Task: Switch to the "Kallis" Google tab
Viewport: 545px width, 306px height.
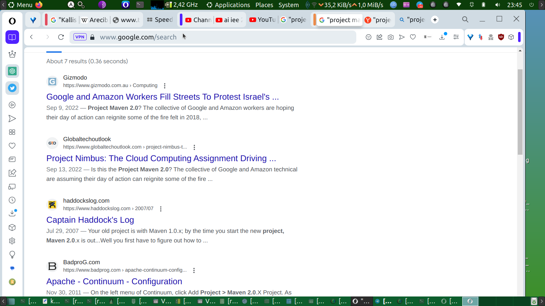Action: (63, 20)
